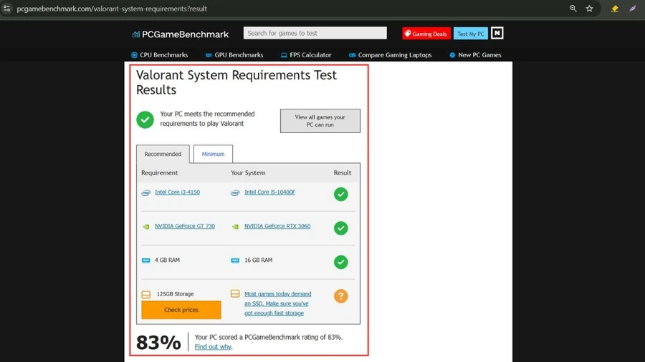Click the Intel logo beside Core i3-4150
This screenshot has height=362, width=645.
tap(146, 192)
